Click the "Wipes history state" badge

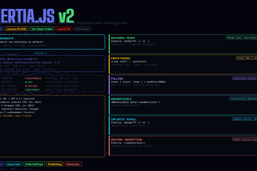tap(244, 139)
